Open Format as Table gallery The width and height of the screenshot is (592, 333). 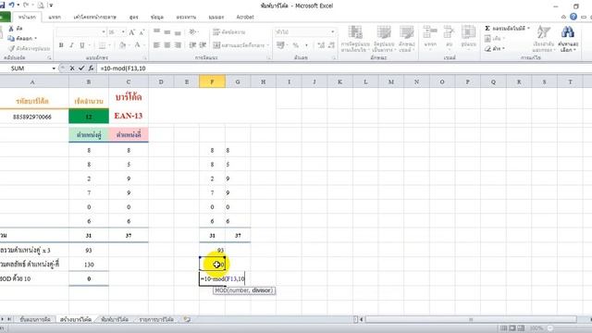tap(384, 39)
